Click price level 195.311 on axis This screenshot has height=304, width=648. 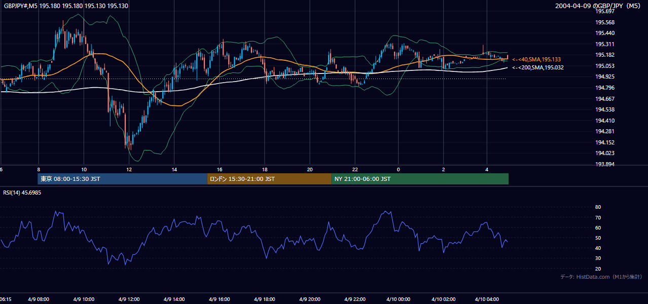605,44
